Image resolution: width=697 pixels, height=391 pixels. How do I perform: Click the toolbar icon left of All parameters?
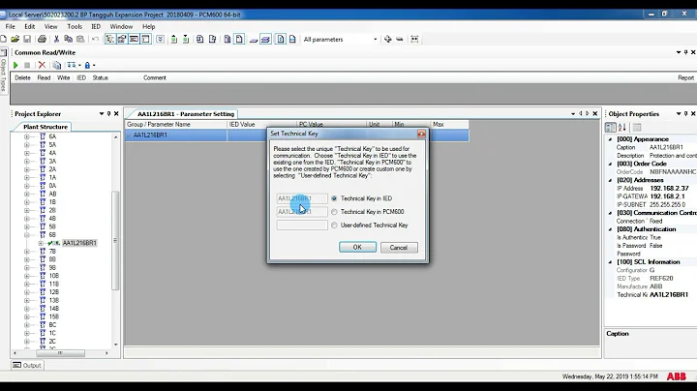(292, 39)
